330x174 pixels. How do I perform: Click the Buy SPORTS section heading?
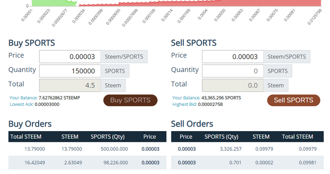coord(31,43)
